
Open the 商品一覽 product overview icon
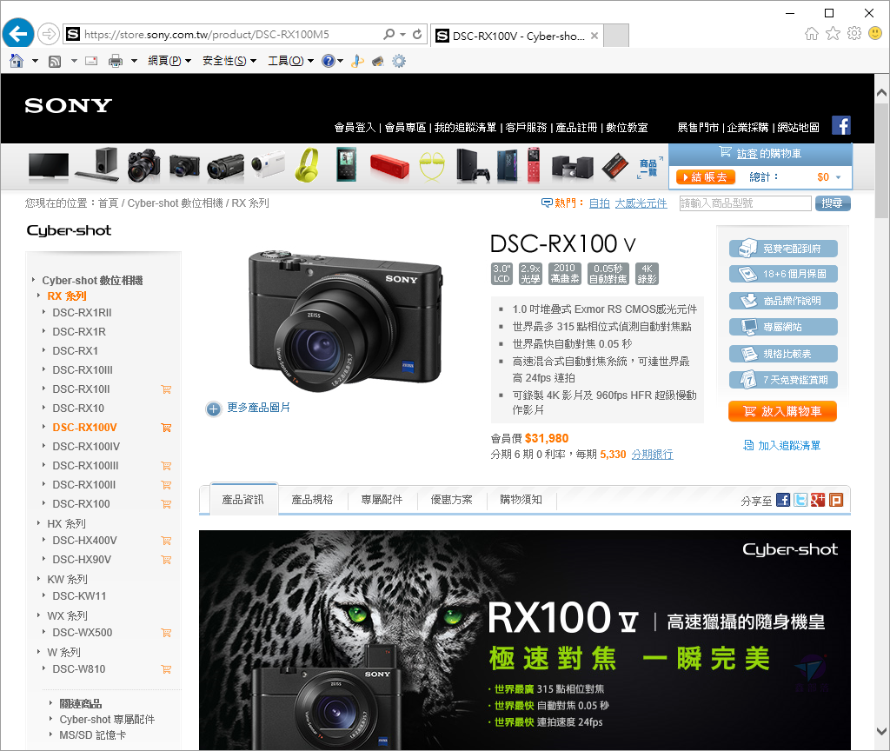pos(648,168)
